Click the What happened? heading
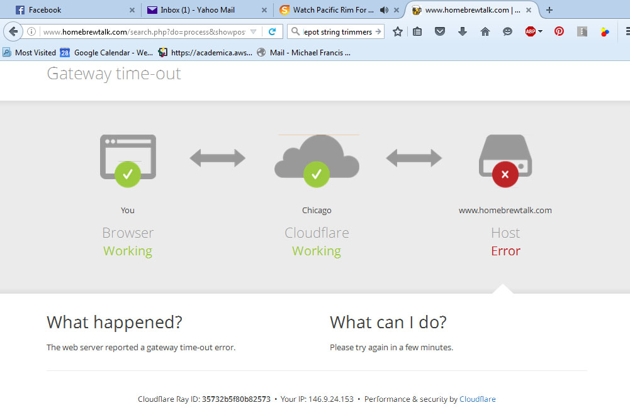Screen dimensions: 630x415 coord(115,323)
